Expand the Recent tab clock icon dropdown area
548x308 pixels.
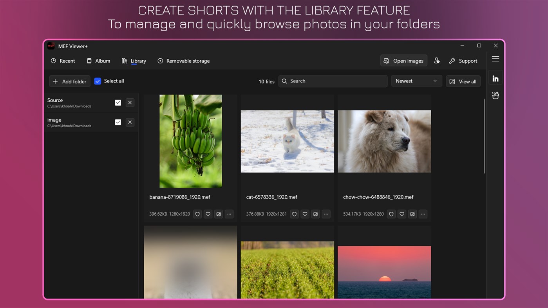click(x=53, y=61)
